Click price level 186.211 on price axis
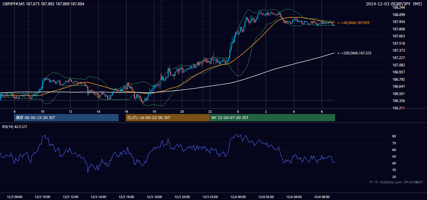The image size is (427, 200). coord(399,108)
